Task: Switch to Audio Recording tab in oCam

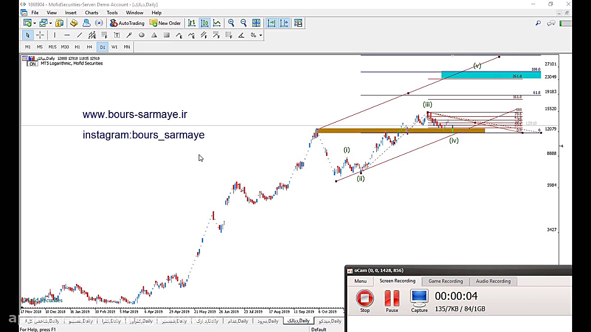Action: pyautogui.click(x=493, y=281)
